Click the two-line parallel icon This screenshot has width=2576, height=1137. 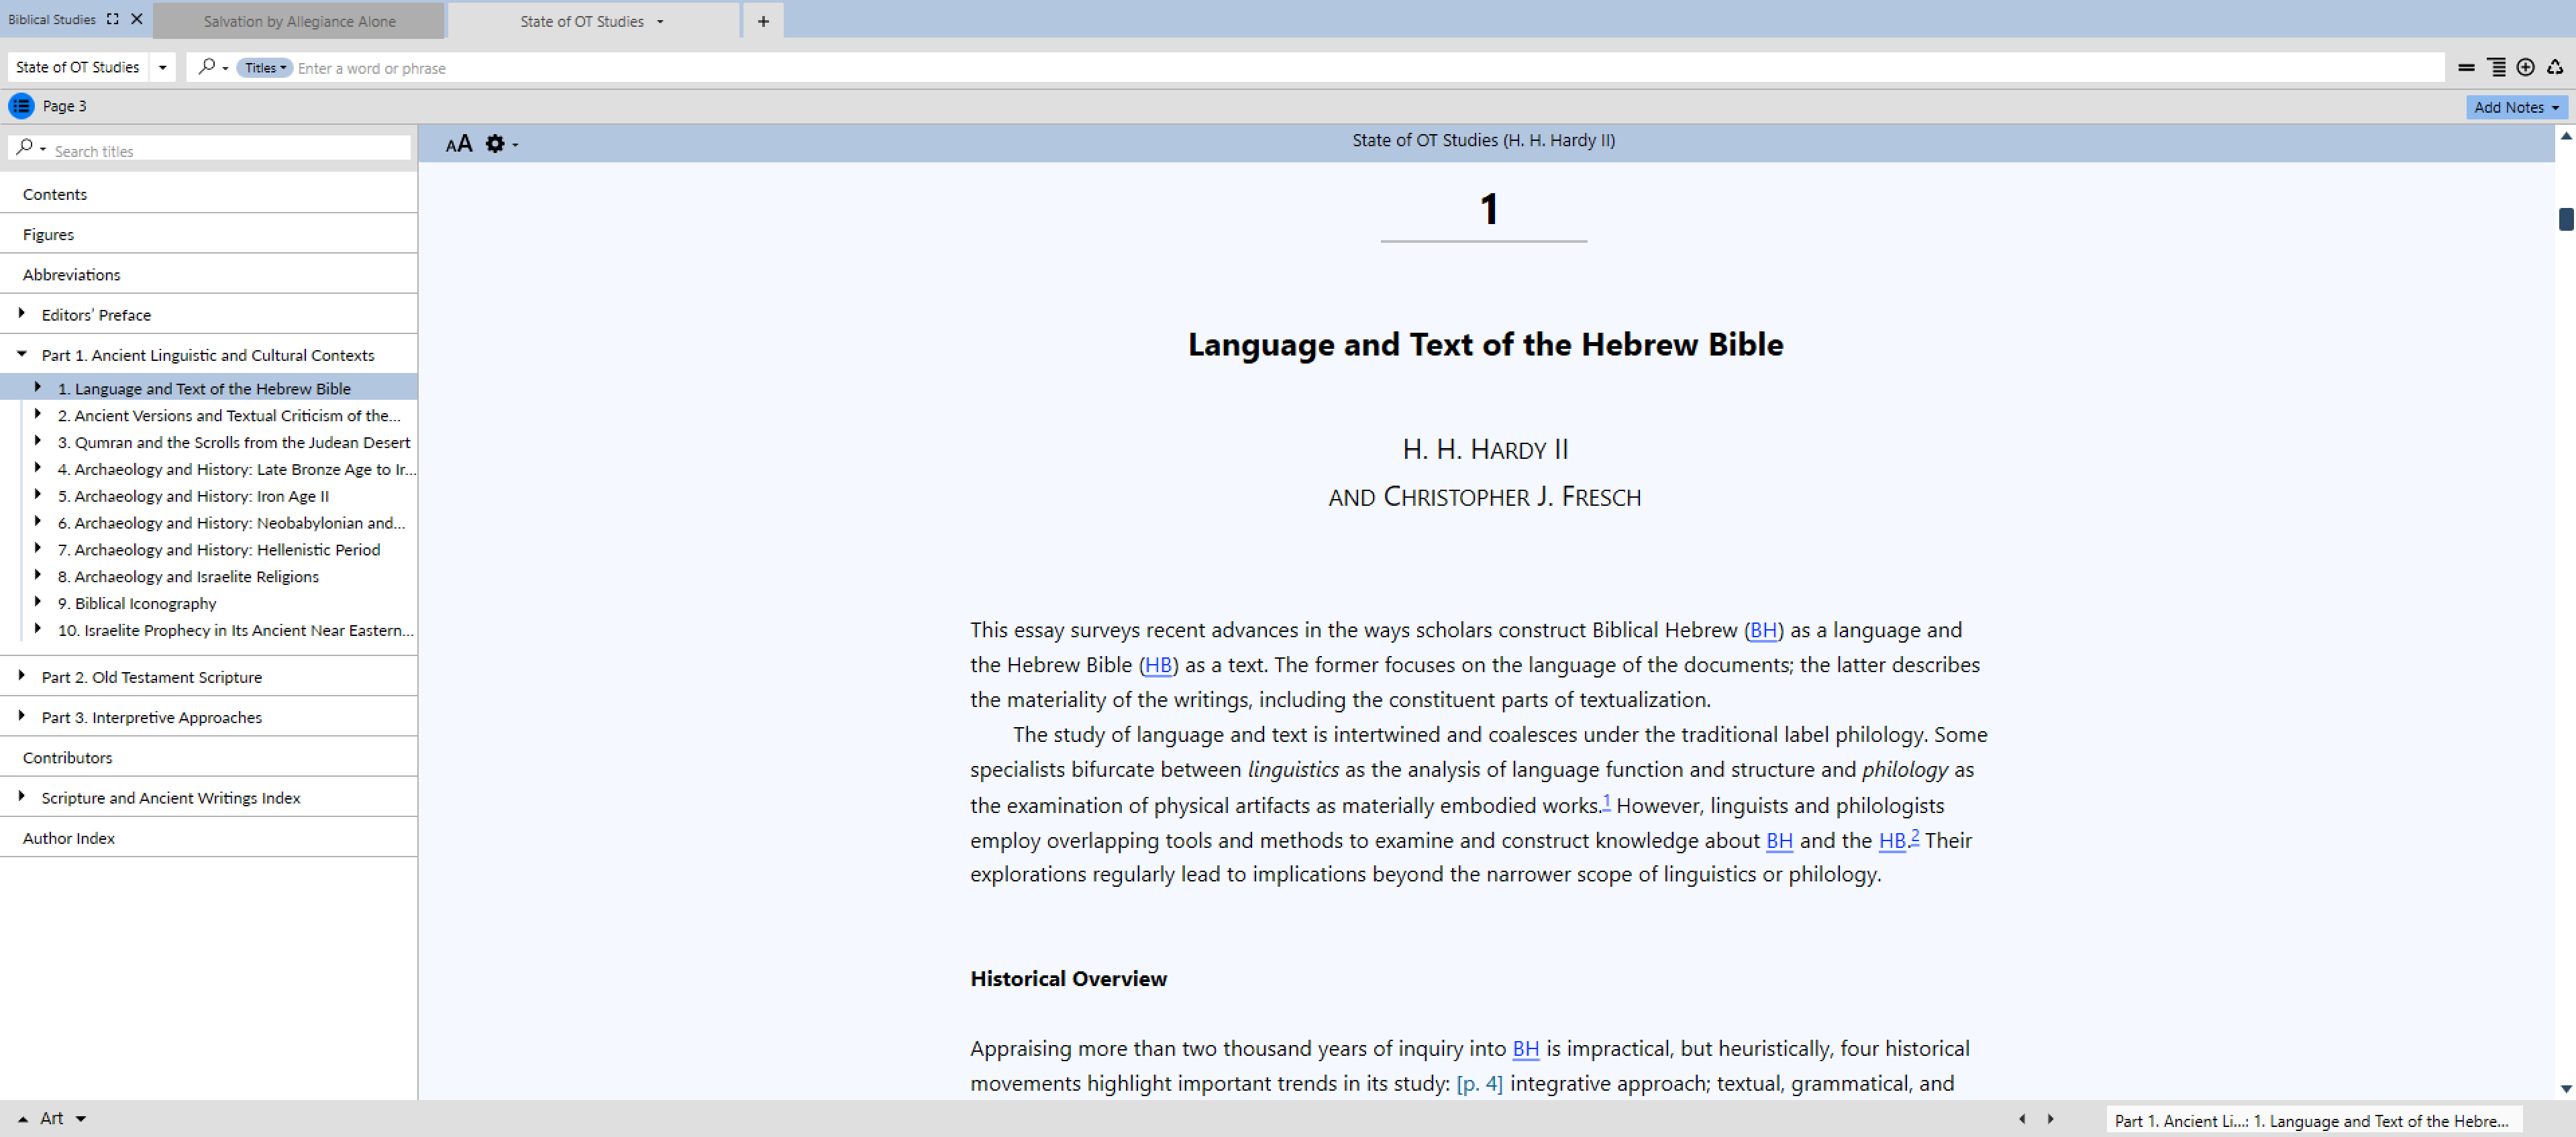coord(2466,67)
